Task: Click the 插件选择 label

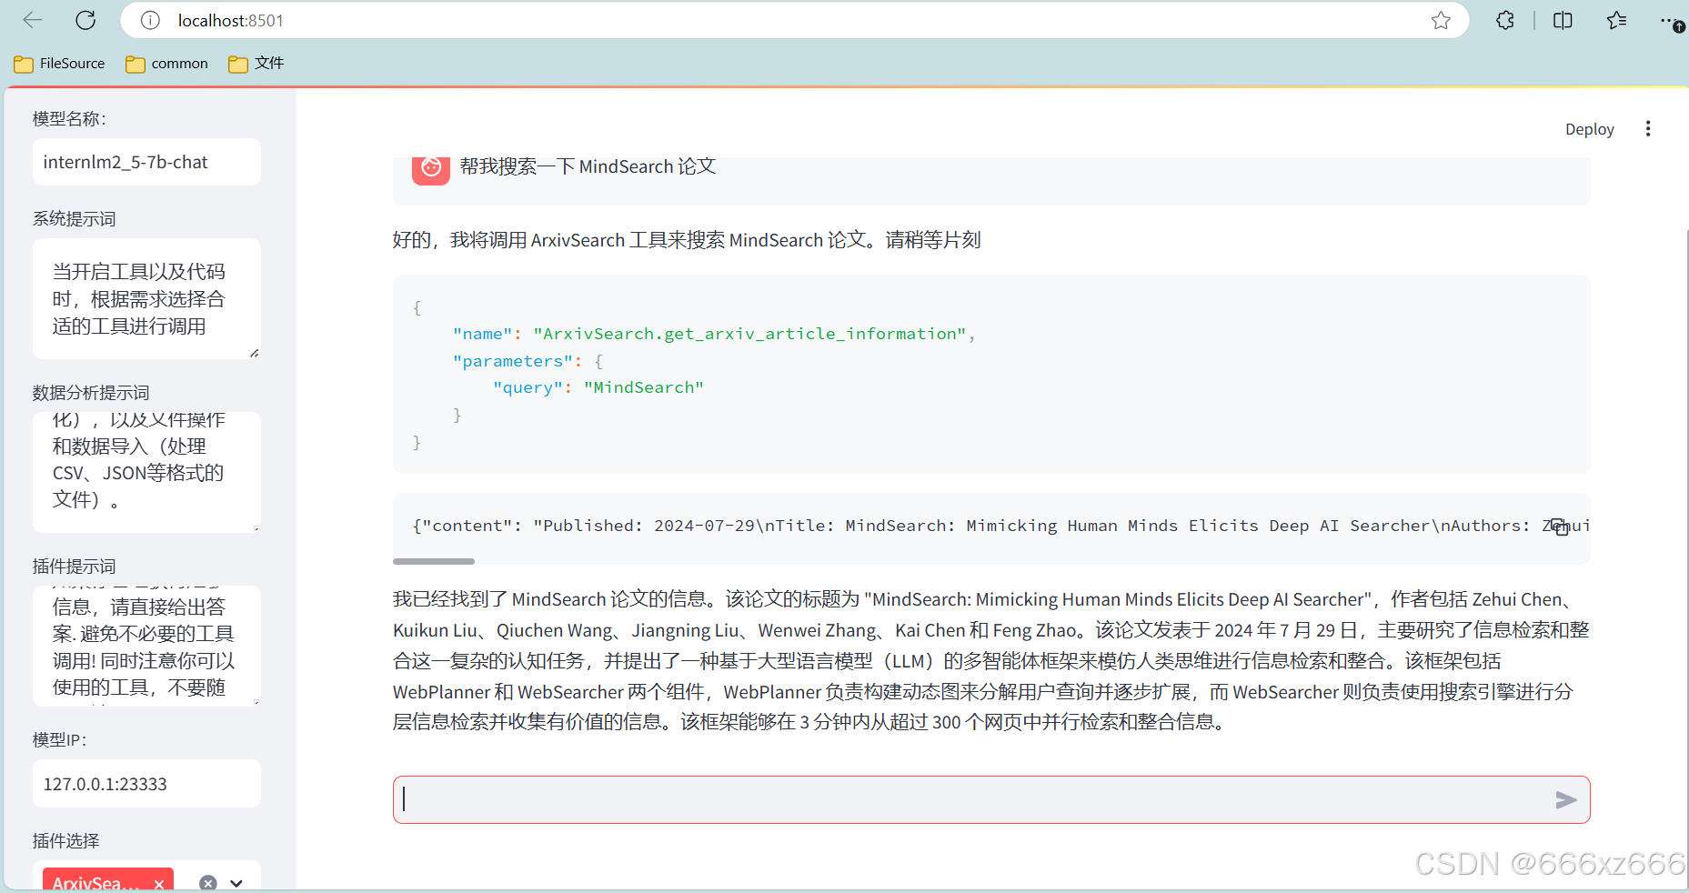Action: coord(65,841)
